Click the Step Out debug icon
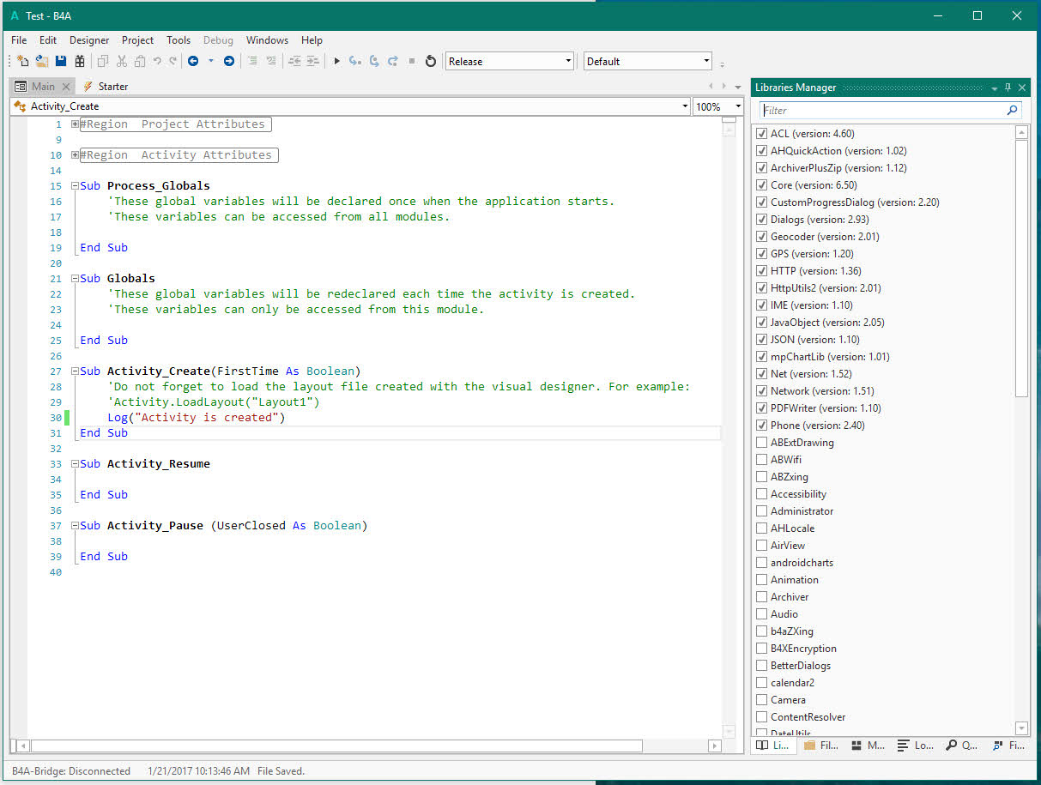This screenshot has height=785, width=1041. pyautogui.click(x=393, y=61)
